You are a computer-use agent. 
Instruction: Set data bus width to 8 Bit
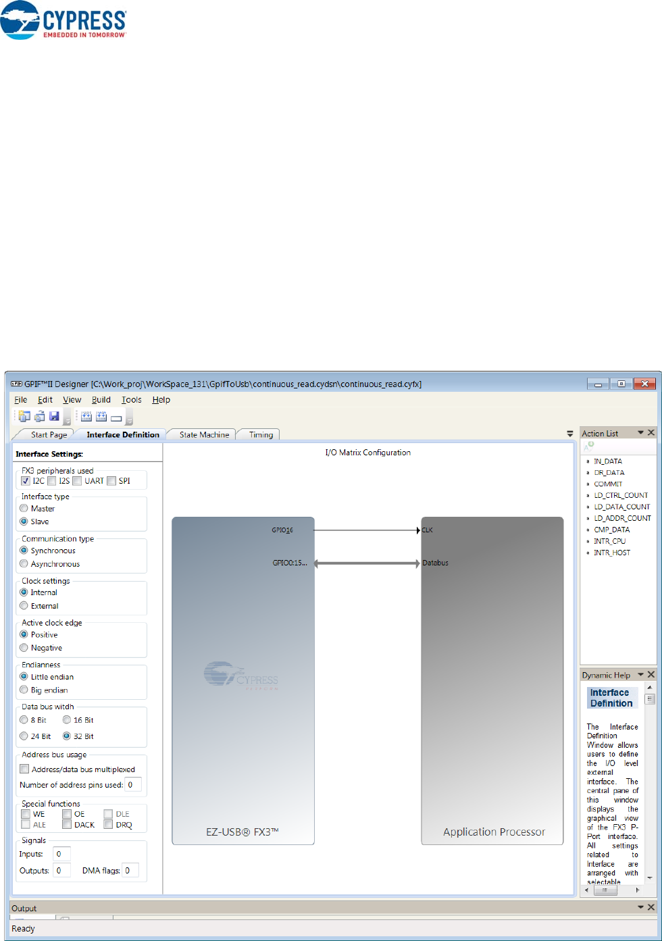coord(24,720)
